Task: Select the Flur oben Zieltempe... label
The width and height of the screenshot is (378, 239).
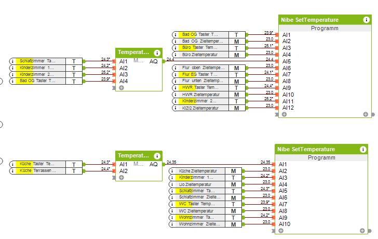Action: point(204,68)
